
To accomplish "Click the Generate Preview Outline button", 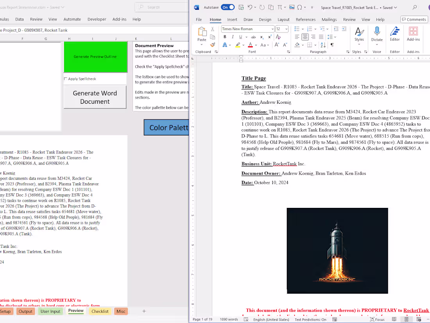I will (x=95, y=56).
